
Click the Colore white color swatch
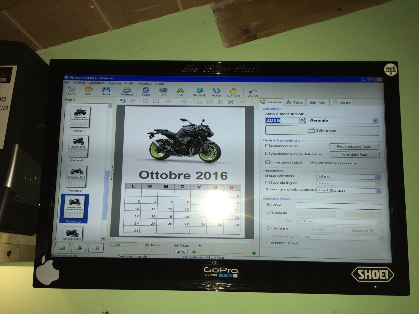[339, 206]
